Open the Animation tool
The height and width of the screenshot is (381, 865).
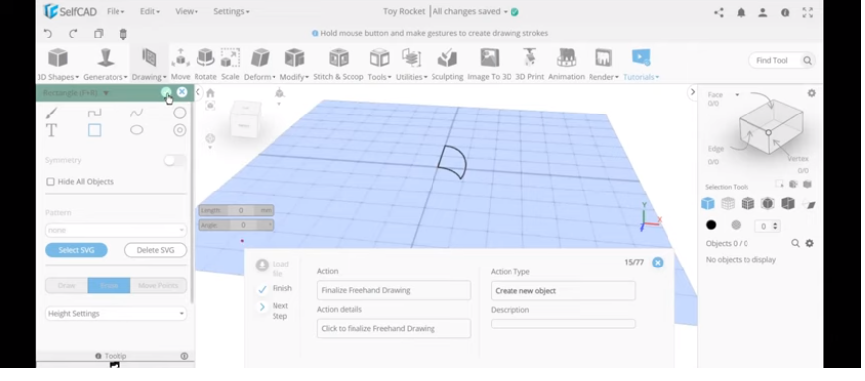(566, 64)
